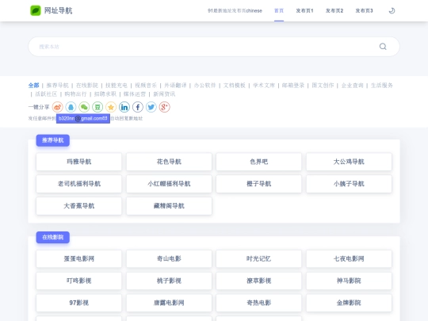
Task: Share via the Twitter bird icon
Action: 151,107
